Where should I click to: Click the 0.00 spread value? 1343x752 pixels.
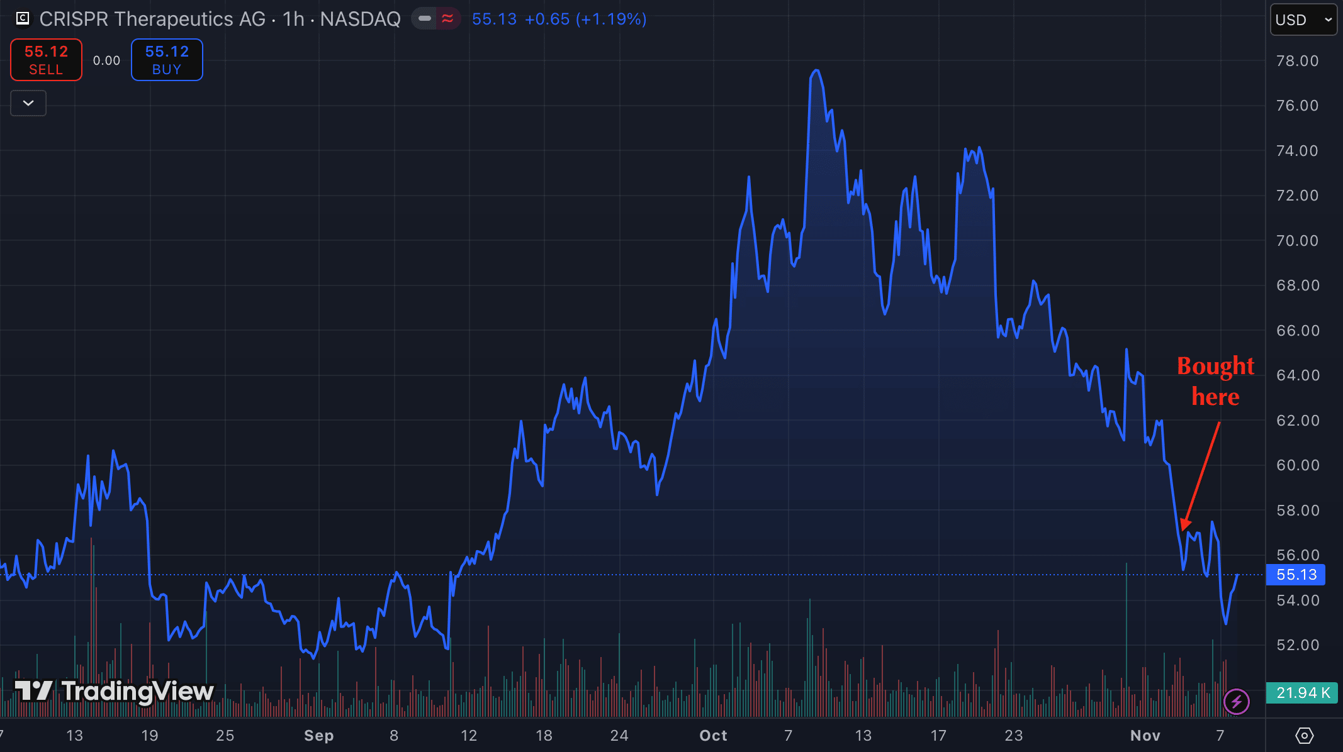coord(106,60)
